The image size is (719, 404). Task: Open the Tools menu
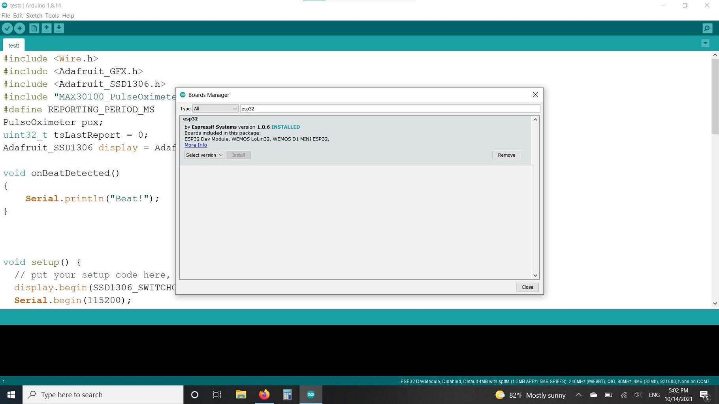[x=52, y=16]
